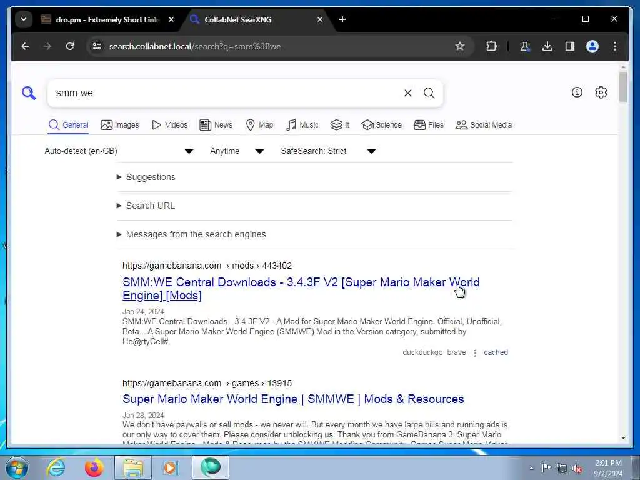Select the Map category tab
The height and width of the screenshot is (480, 640).
[x=259, y=125]
